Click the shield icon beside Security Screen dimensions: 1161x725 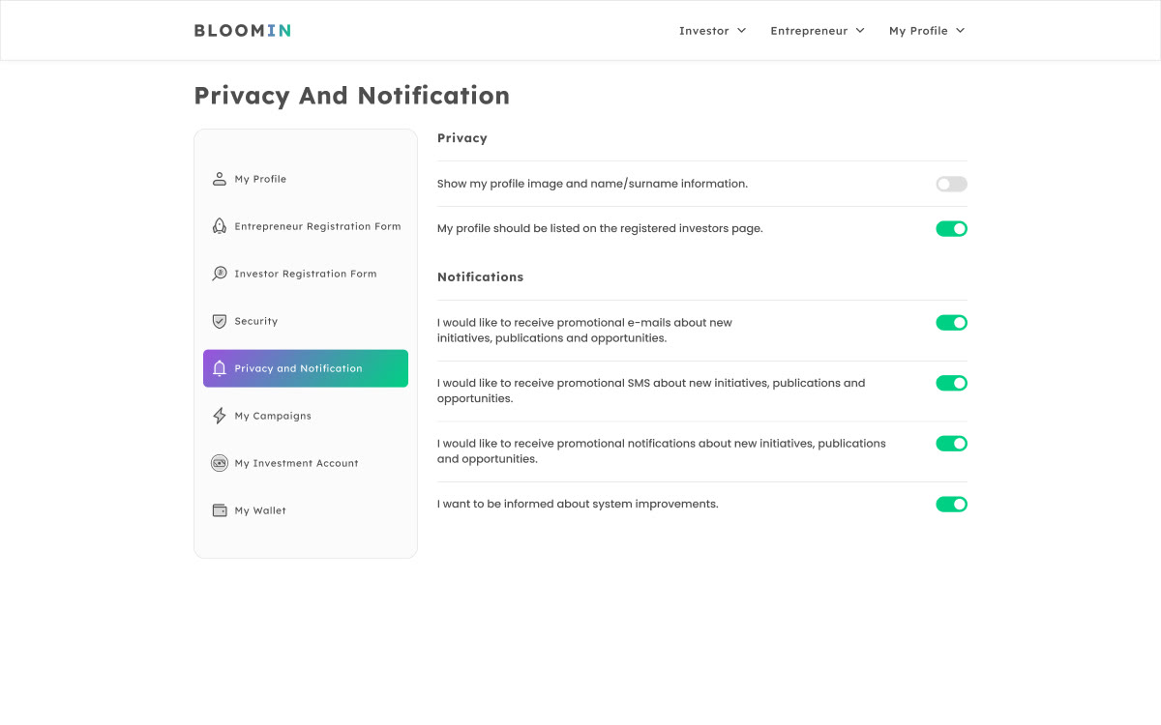[x=220, y=321]
